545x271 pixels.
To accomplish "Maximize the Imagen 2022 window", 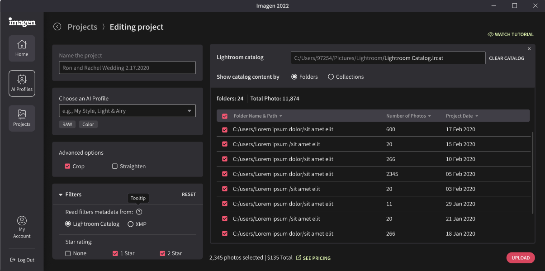I will coord(515,6).
